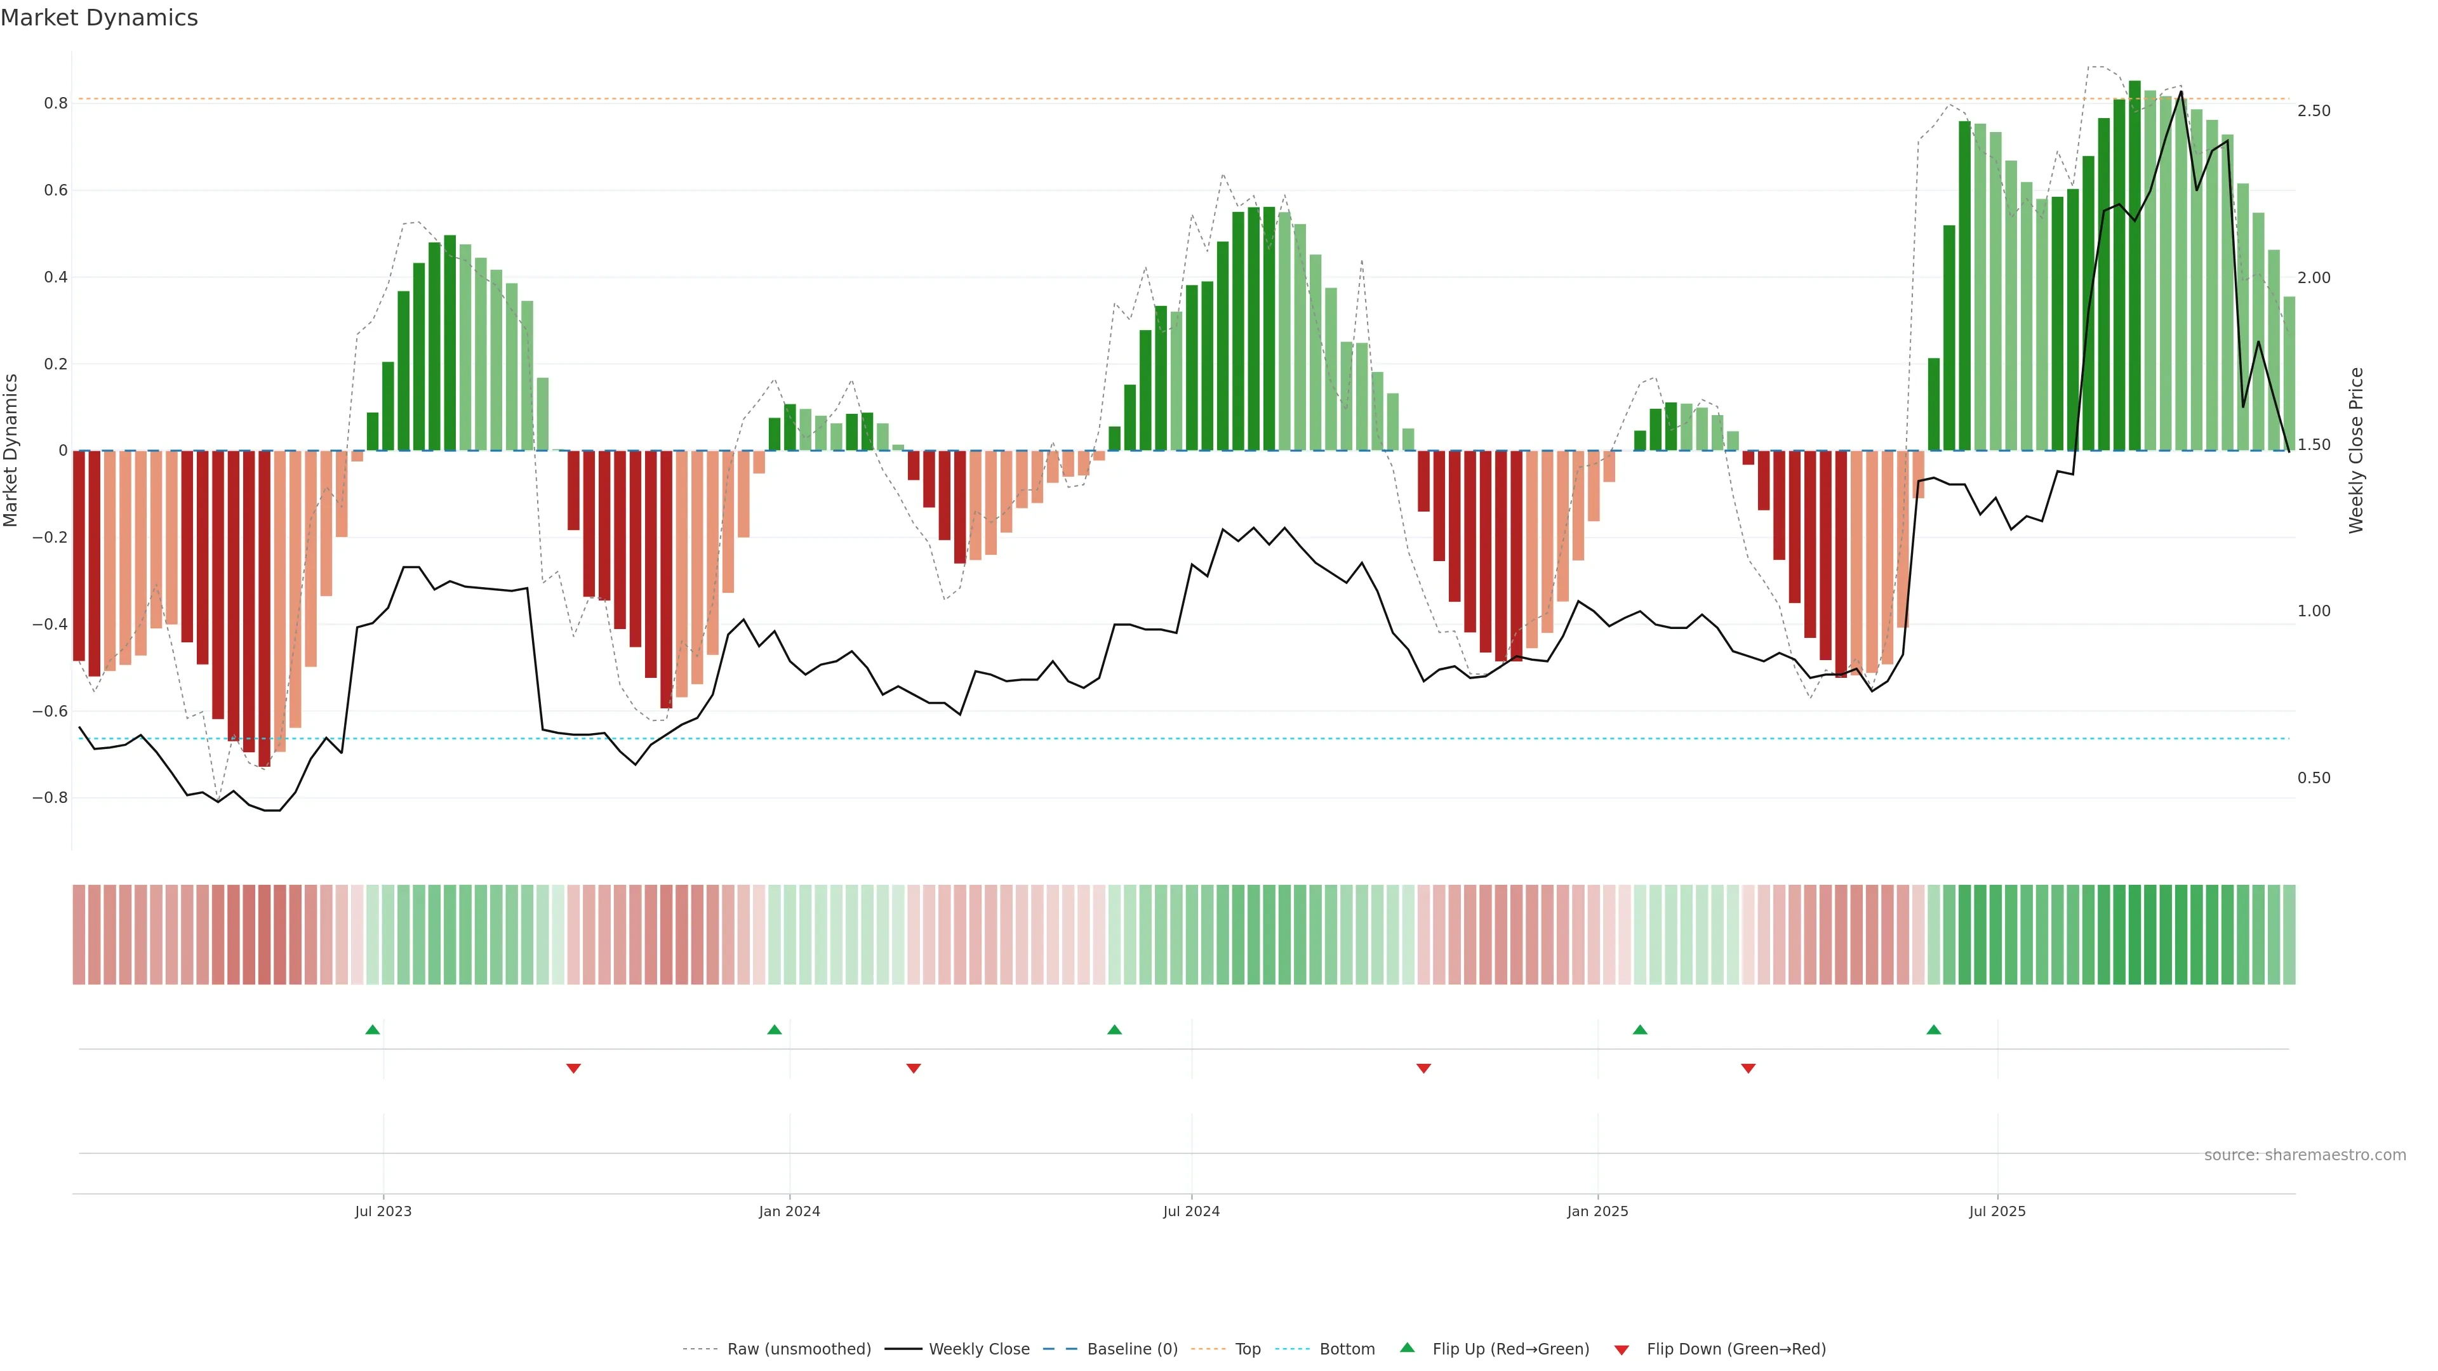
Task: Click the flip-up marker just after Jan 2025
Action: [x=1640, y=1030]
